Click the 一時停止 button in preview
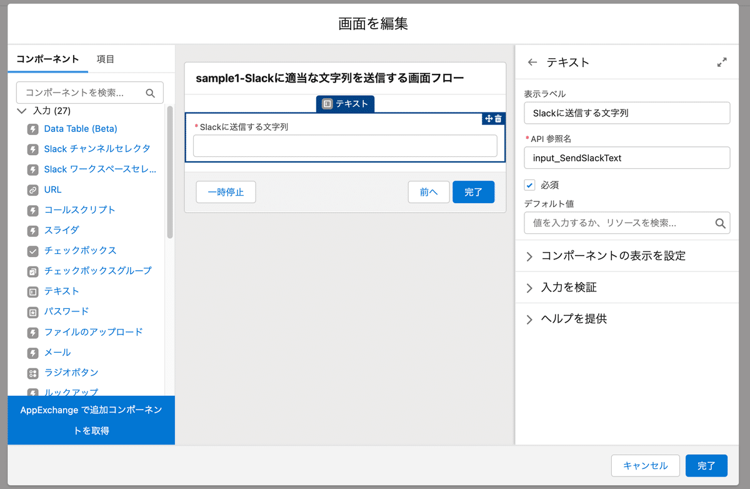The image size is (750, 489). 226,192
